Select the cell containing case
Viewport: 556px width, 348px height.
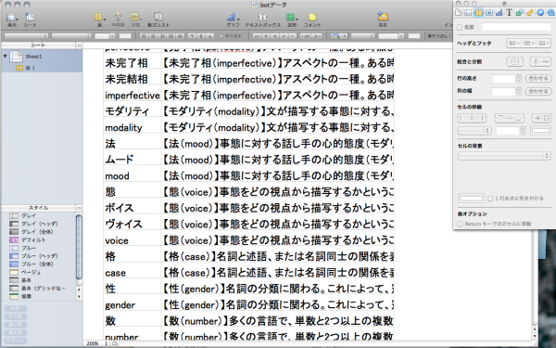point(133,273)
